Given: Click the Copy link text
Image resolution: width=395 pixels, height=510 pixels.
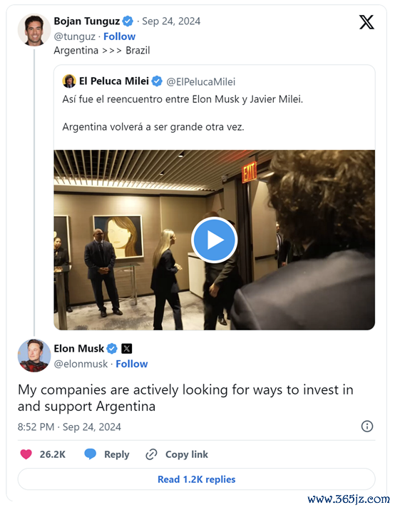Looking at the screenshot, I should point(187,454).
